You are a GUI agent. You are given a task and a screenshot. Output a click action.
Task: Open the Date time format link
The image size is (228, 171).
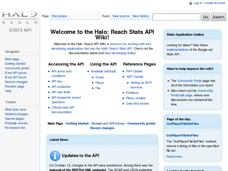point(137,104)
